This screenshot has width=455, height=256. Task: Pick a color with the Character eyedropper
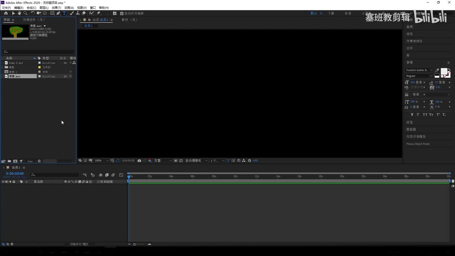(x=437, y=70)
